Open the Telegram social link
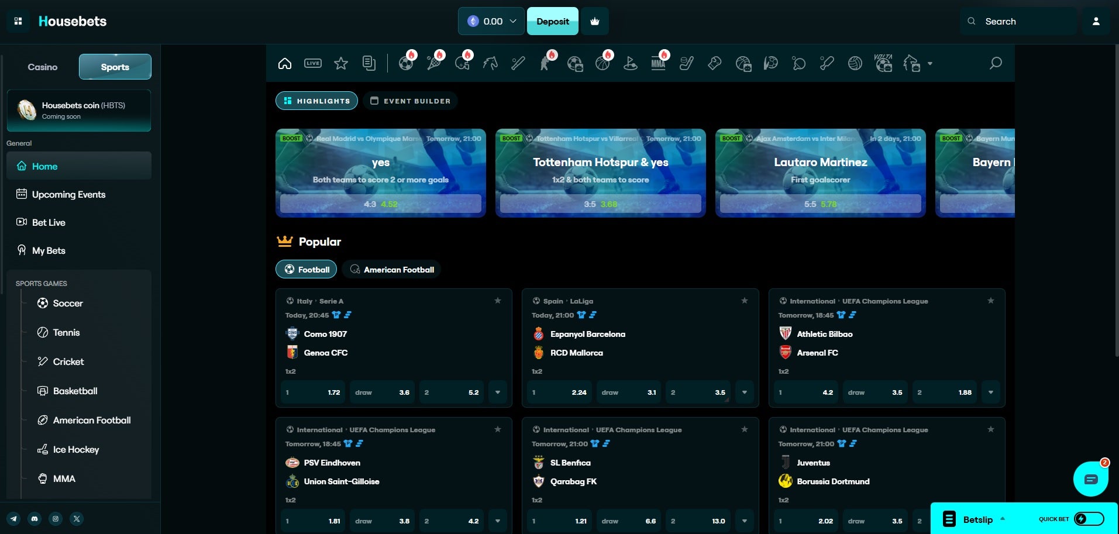Image resolution: width=1119 pixels, height=534 pixels. coord(13,519)
